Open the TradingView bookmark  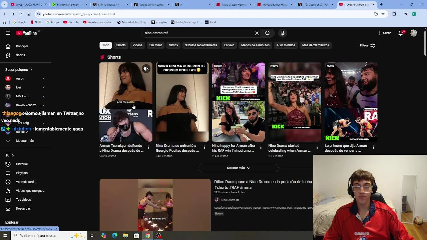click(x=186, y=22)
